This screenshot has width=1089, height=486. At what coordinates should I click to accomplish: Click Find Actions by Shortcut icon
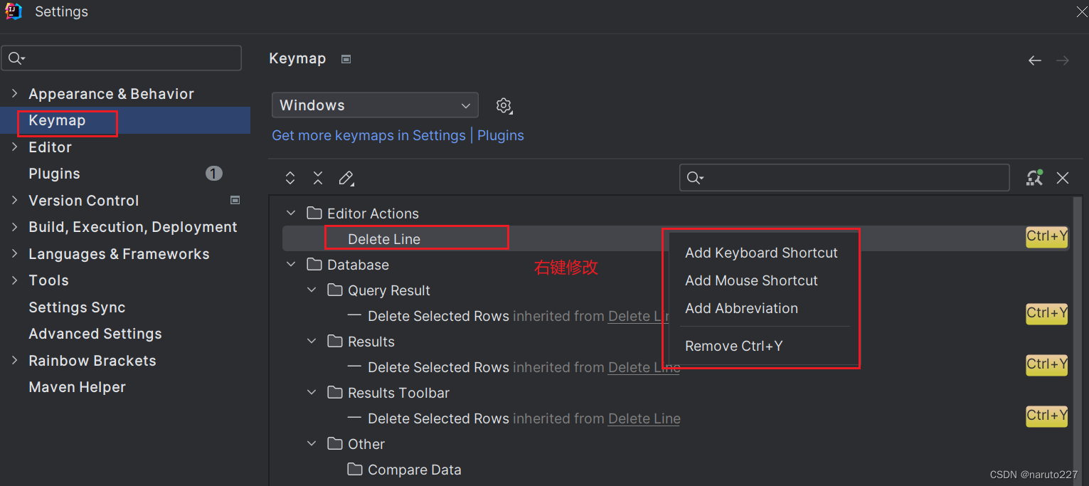pyautogui.click(x=1034, y=178)
